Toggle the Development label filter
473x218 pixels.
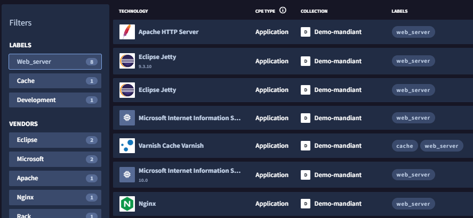[x=55, y=100]
